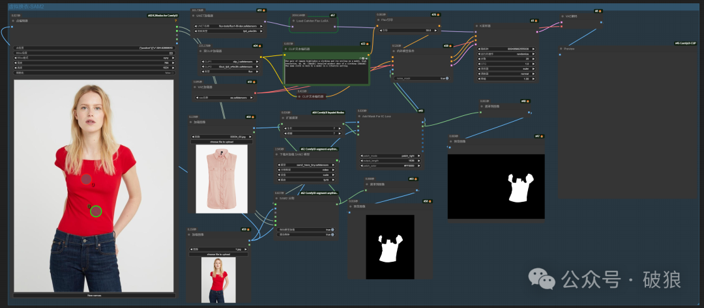
Task: Click the #47 badge on the large mask preview node
Action: (539, 136)
